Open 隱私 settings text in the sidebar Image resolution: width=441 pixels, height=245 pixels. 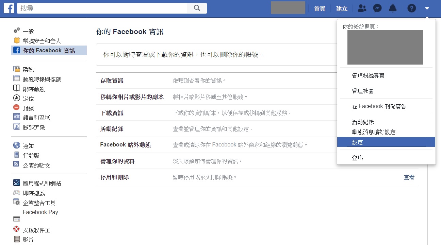click(29, 69)
